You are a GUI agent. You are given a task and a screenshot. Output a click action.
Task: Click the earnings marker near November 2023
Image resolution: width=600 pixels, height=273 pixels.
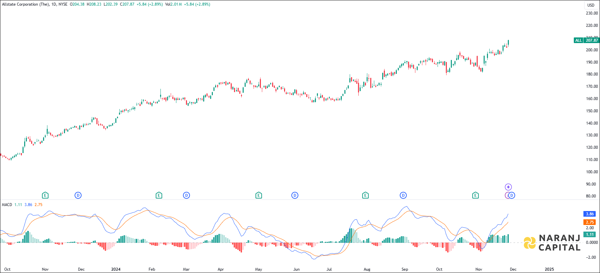pyautogui.click(x=45, y=195)
